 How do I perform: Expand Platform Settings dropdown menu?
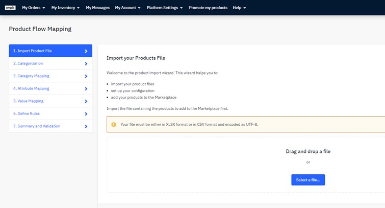[x=164, y=8]
